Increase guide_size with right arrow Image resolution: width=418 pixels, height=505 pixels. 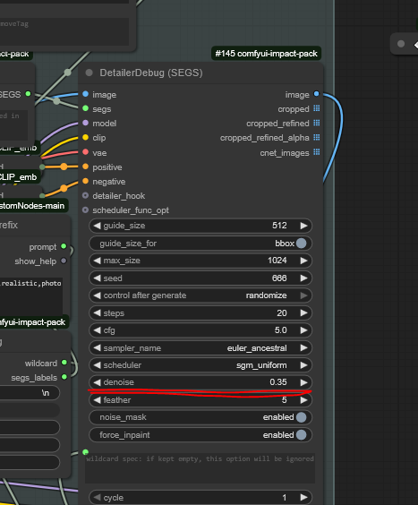(303, 226)
